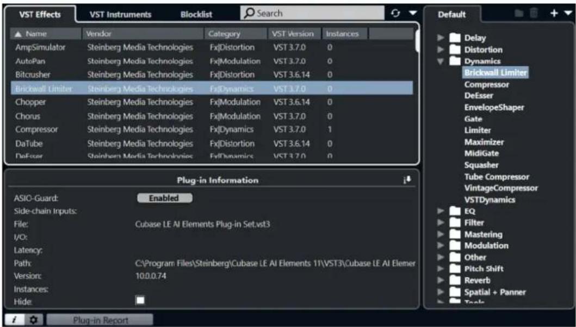Expand the Pitch Shift folder
The image size is (576, 327).
coord(441,269)
